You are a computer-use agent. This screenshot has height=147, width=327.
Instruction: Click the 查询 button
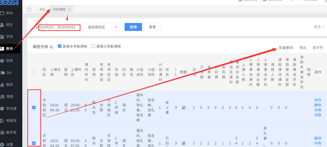133,27
